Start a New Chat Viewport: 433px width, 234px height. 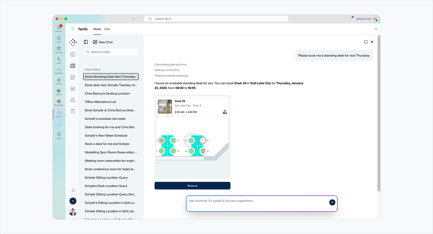(x=103, y=42)
